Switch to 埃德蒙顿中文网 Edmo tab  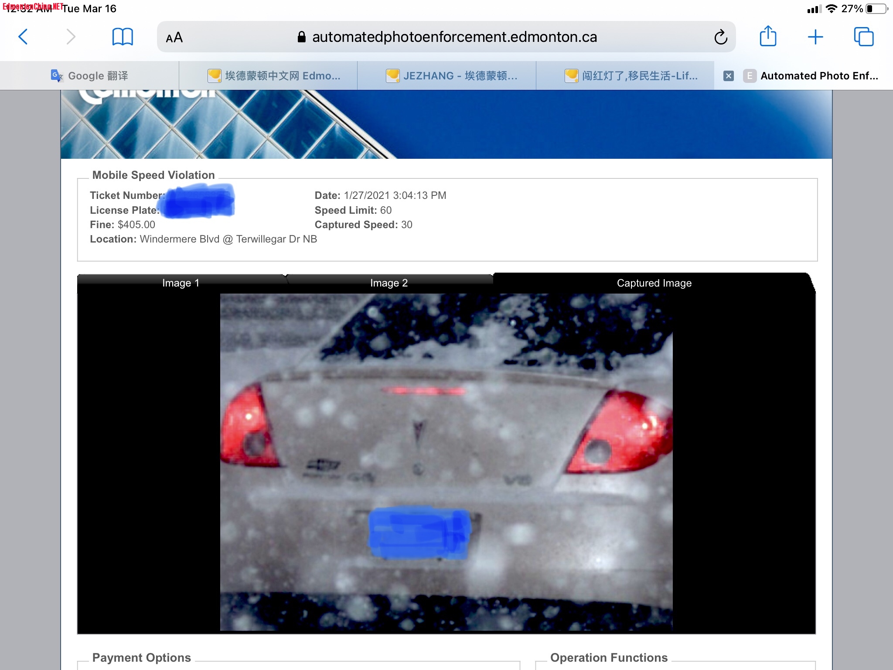[274, 76]
